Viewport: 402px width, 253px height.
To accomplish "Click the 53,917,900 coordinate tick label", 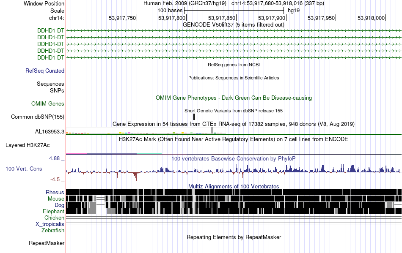I will [272, 18].
